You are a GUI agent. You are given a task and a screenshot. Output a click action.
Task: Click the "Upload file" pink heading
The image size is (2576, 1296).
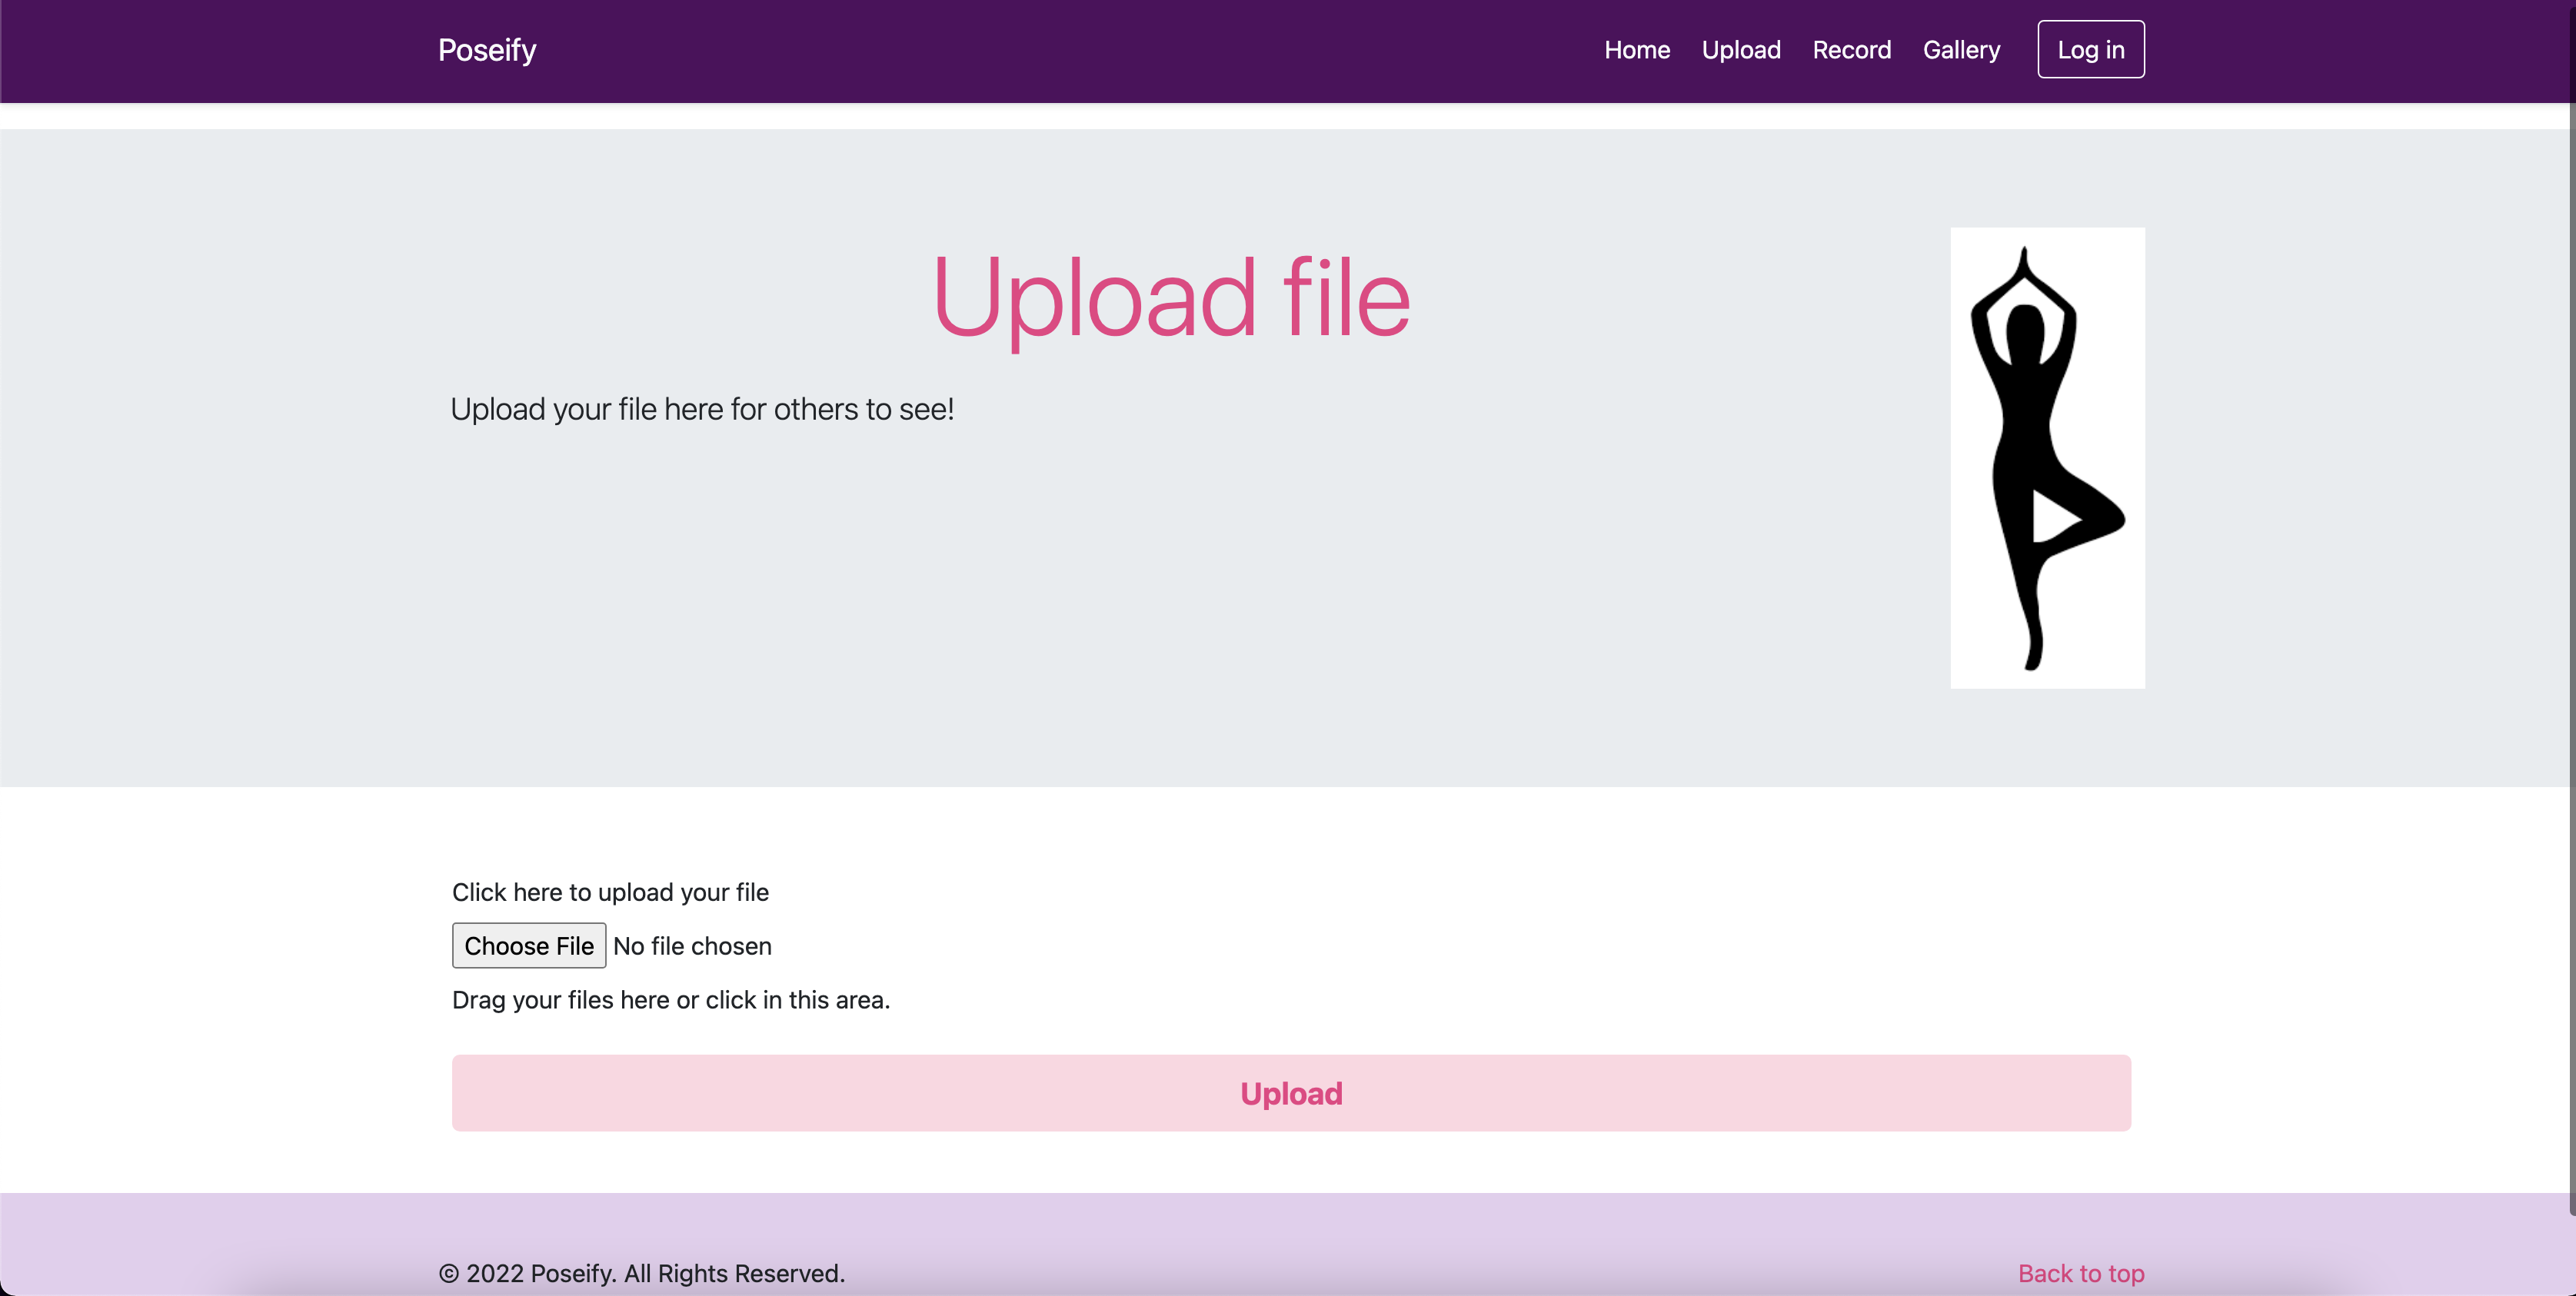(x=1170, y=298)
